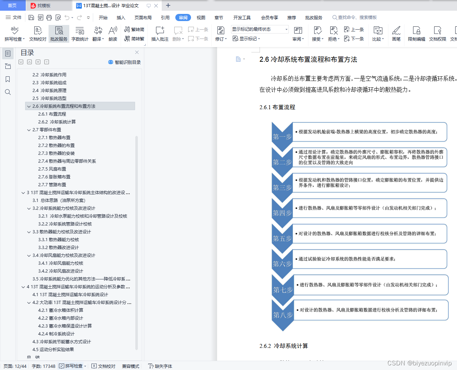This screenshot has width=457, height=370.
Task: Open the chapter navigation icon in sidebar
Action: [x=8, y=66]
